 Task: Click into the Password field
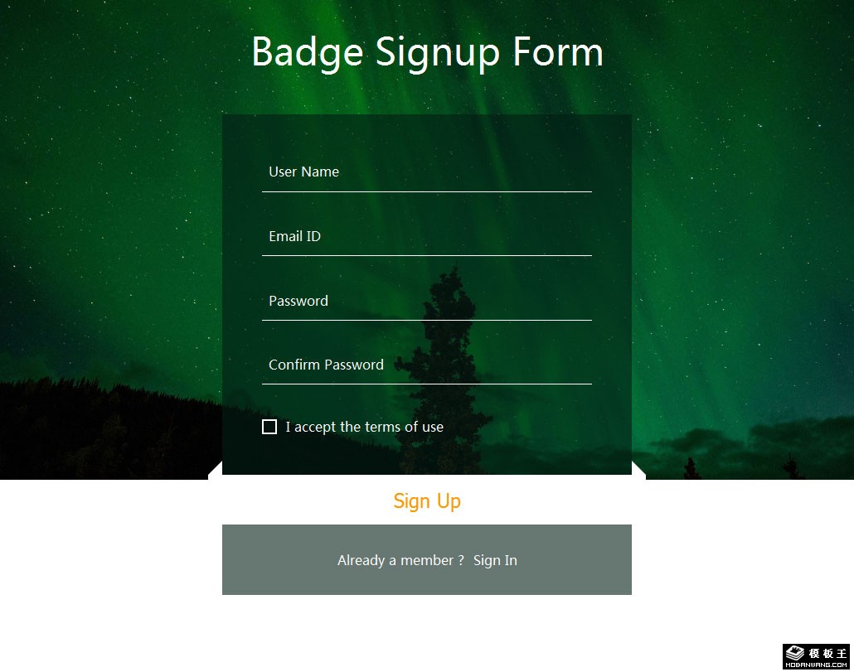point(426,301)
